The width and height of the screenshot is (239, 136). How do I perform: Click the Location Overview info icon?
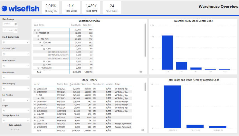click(140, 72)
